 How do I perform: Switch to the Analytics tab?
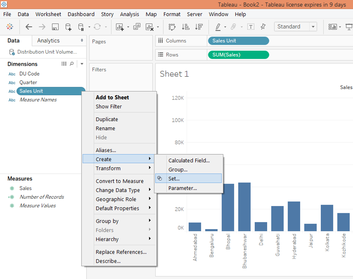point(48,40)
